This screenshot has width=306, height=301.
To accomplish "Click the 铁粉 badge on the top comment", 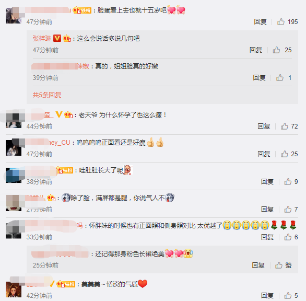I will tap(82, 10).
